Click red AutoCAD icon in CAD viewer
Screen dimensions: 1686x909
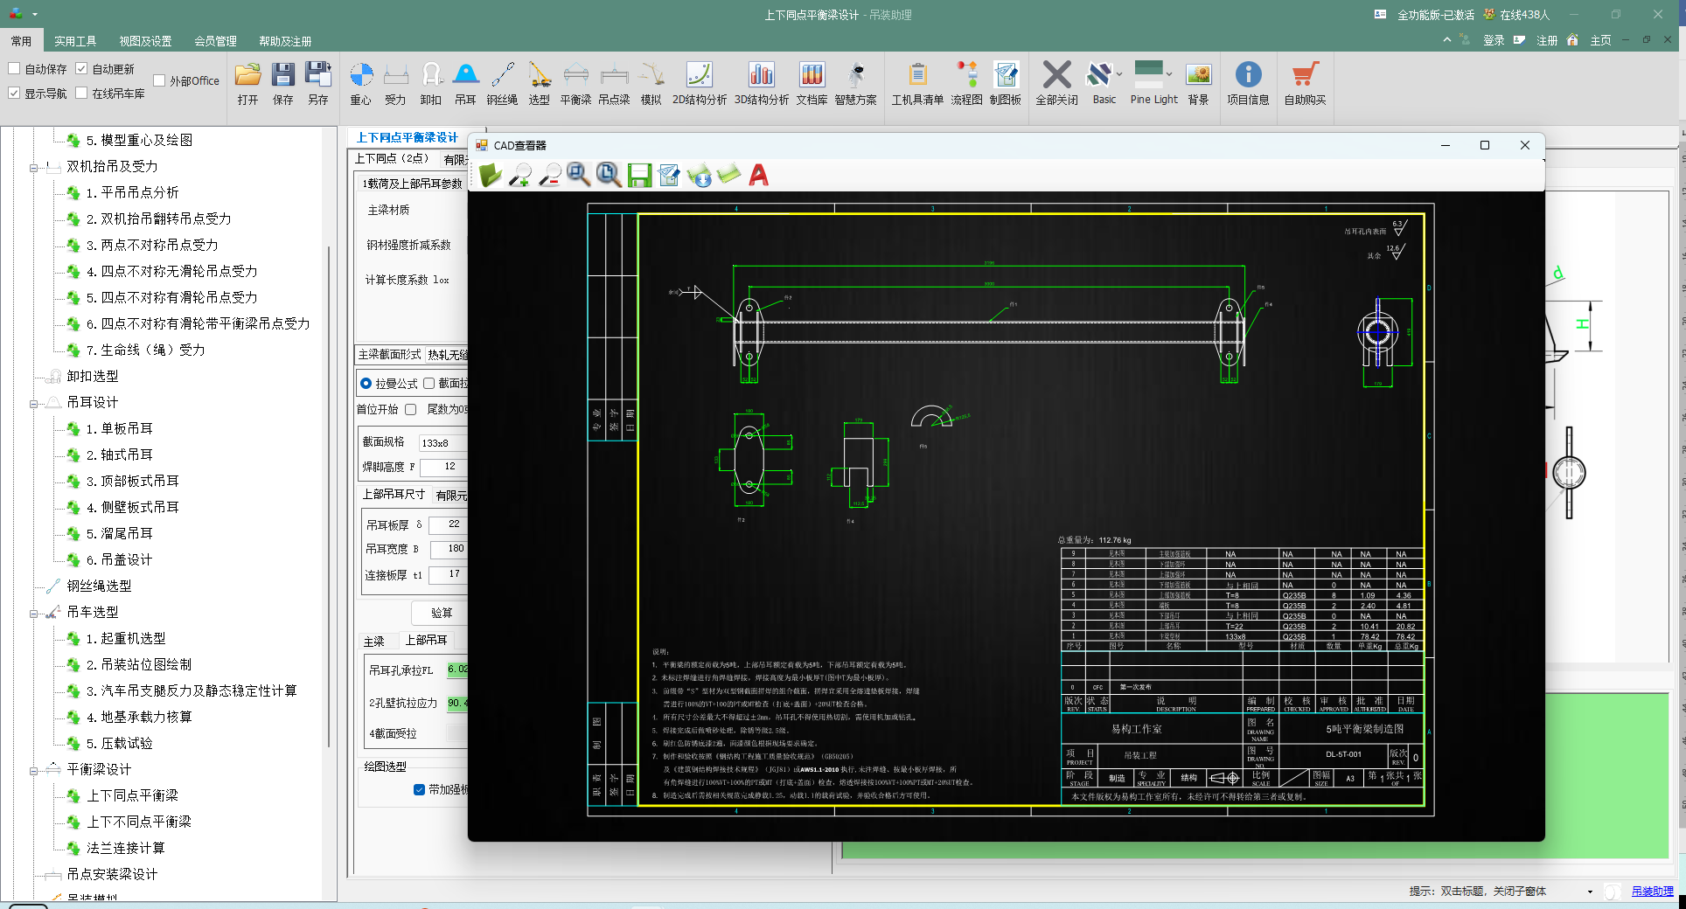click(758, 176)
